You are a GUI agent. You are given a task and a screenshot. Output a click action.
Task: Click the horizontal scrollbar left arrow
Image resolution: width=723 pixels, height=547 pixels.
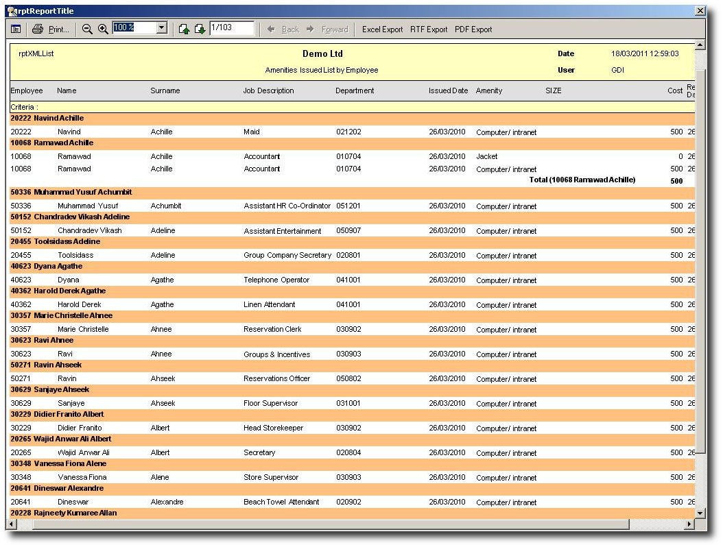(11, 524)
